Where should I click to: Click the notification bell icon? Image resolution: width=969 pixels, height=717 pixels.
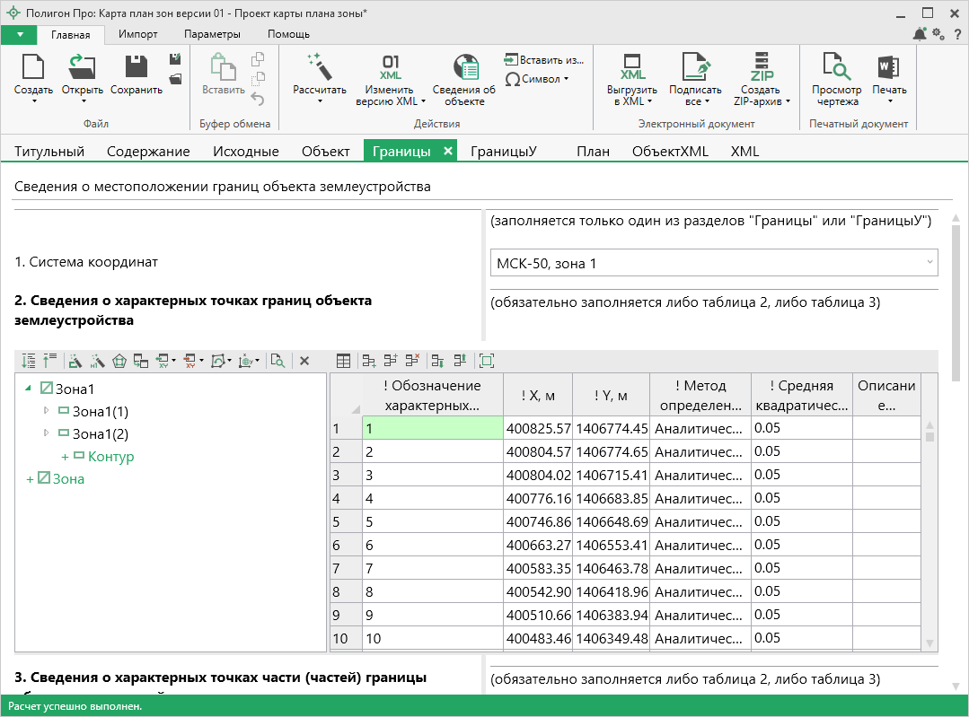click(920, 34)
